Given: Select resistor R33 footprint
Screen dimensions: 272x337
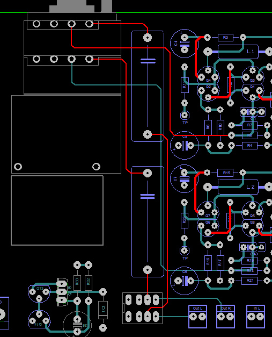Looking at the screenshot, I should point(77,283).
